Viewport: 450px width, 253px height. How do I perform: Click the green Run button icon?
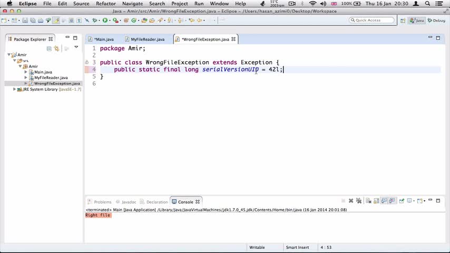tap(105, 20)
